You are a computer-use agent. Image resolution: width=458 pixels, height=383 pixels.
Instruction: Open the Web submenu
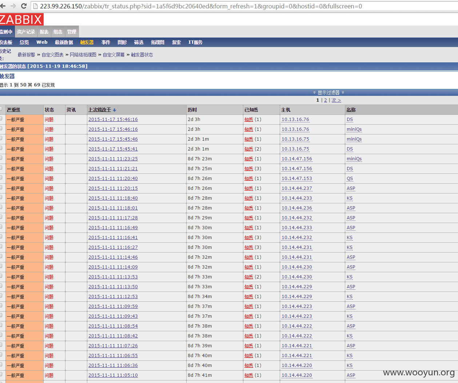tap(42, 42)
